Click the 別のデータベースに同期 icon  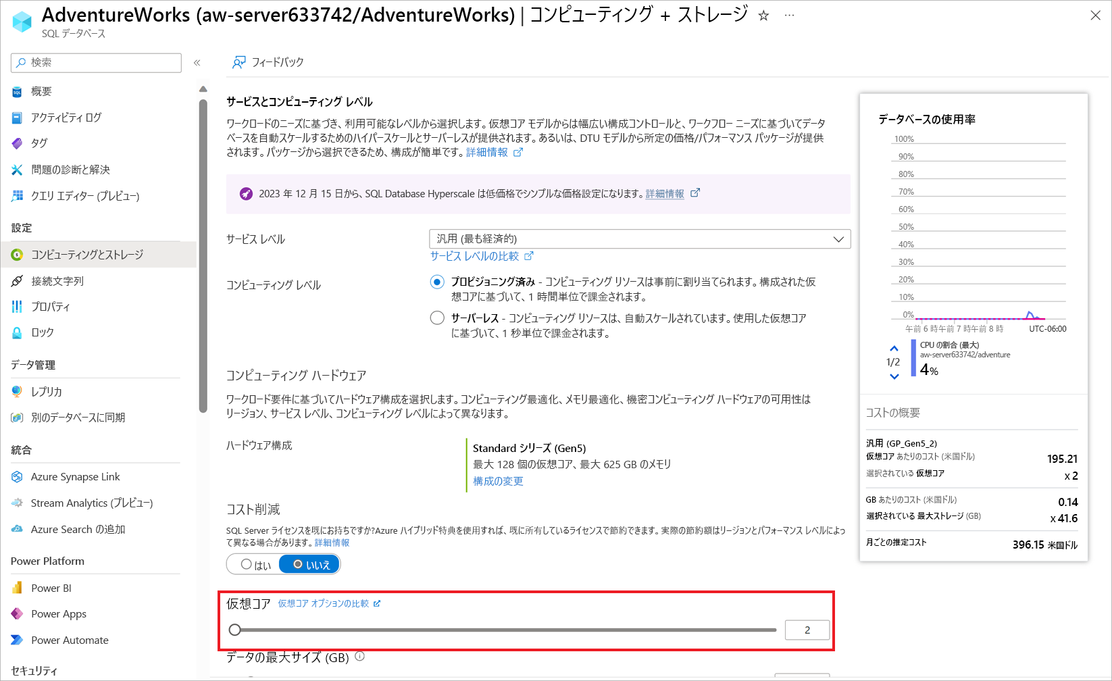coord(17,418)
